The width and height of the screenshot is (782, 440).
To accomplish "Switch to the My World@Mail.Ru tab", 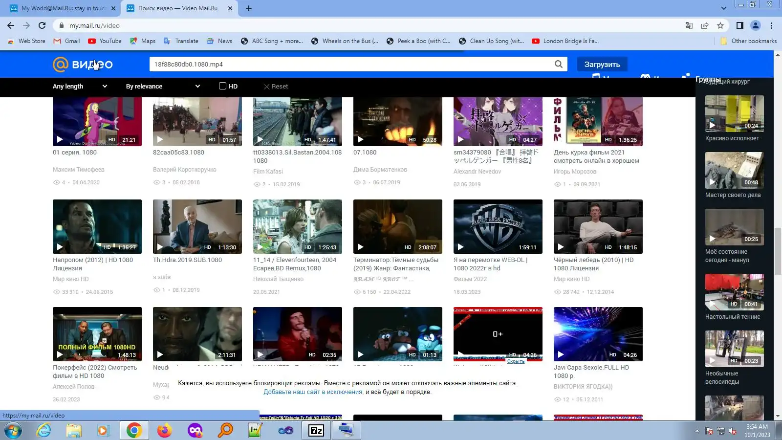I will tap(64, 8).
